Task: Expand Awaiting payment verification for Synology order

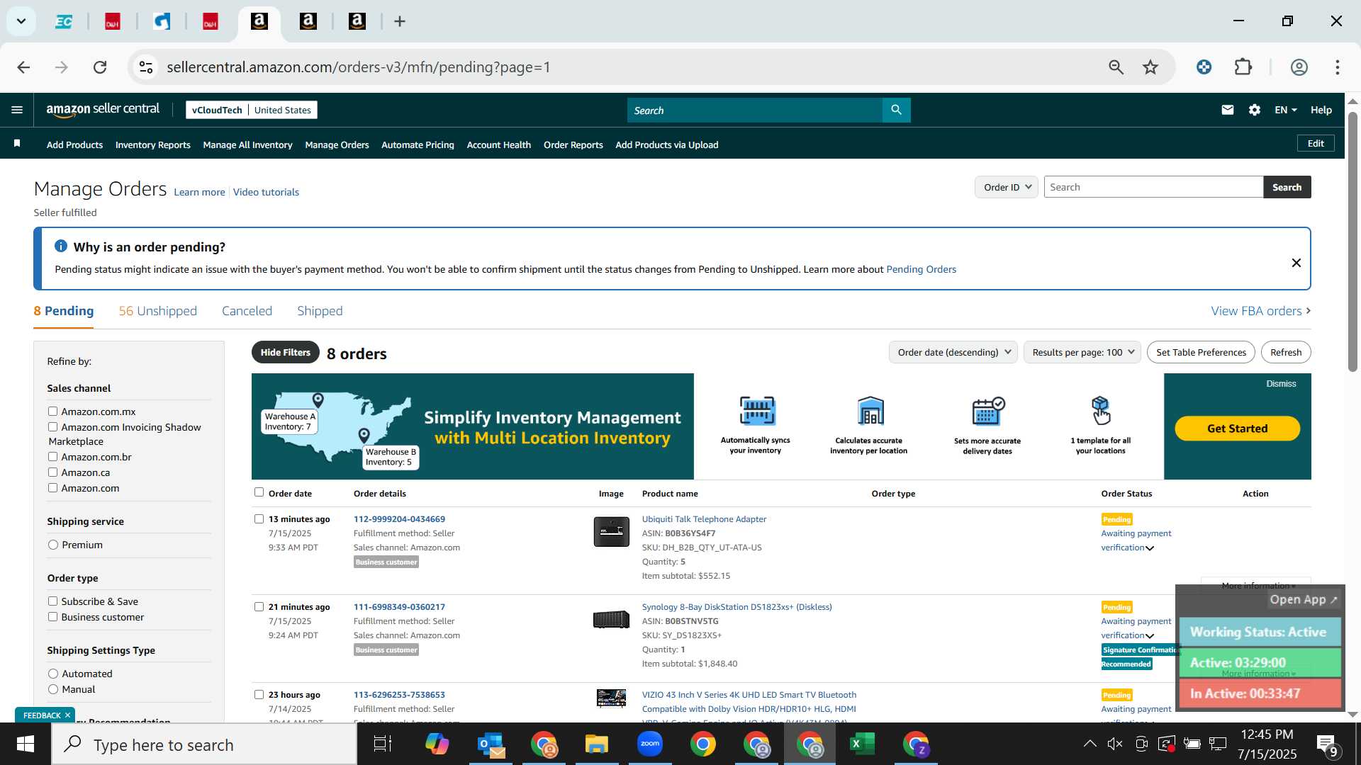Action: click(x=1150, y=636)
